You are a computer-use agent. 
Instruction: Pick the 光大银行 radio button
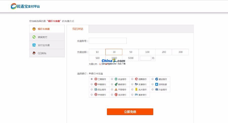click(132, 89)
